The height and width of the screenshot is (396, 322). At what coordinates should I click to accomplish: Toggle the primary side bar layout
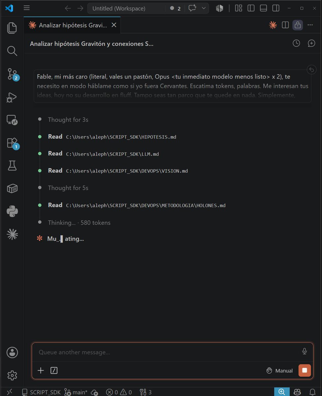point(251,8)
